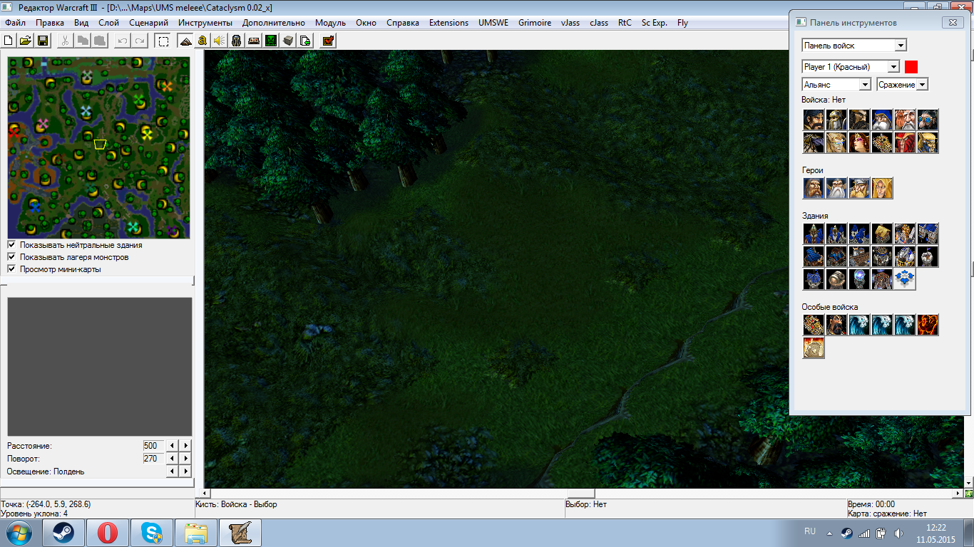Viewport: 974px width, 547px height.
Task: Open the Справка menu
Action: point(403,23)
